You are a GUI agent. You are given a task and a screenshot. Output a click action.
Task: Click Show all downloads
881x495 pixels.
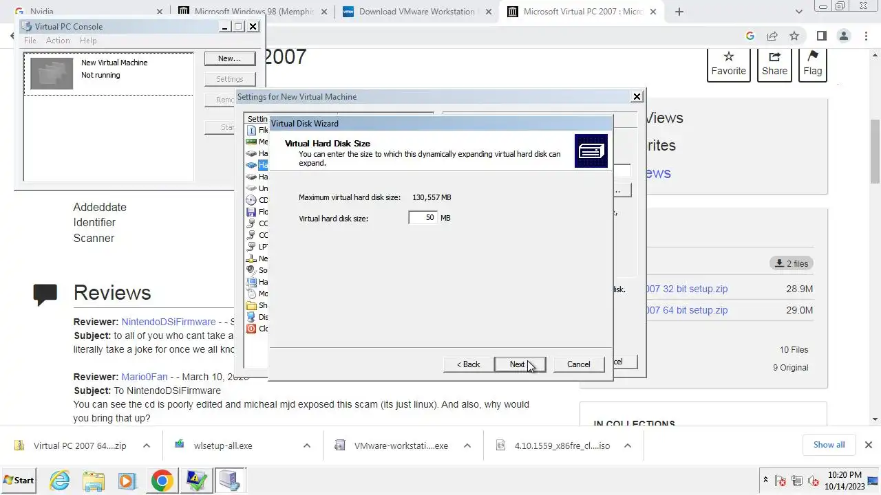tap(829, 445)
